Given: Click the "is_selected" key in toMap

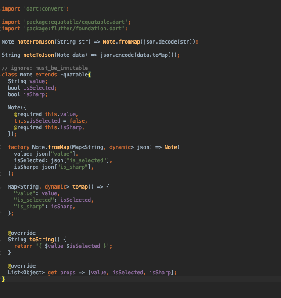Looking at the screenshot, I should tap(34, 200).
